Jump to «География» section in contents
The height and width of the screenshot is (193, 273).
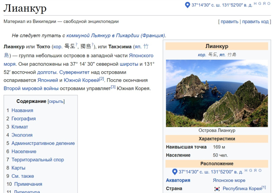[x=24, y=119]
